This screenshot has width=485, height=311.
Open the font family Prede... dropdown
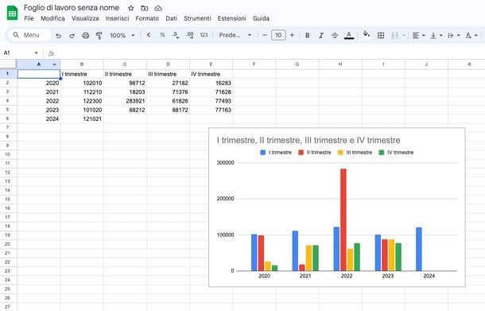pos(235,35)
